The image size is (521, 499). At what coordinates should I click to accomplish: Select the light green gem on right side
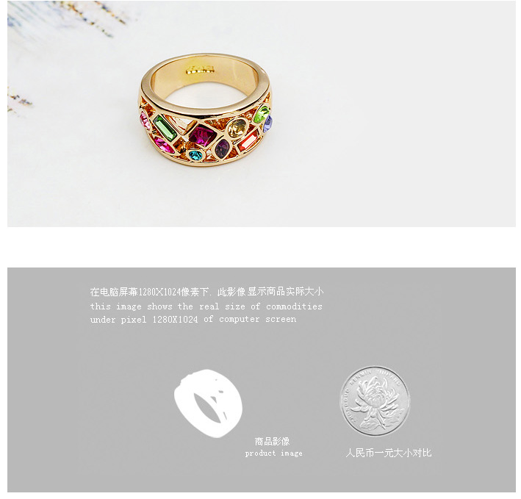pos(262,114)
